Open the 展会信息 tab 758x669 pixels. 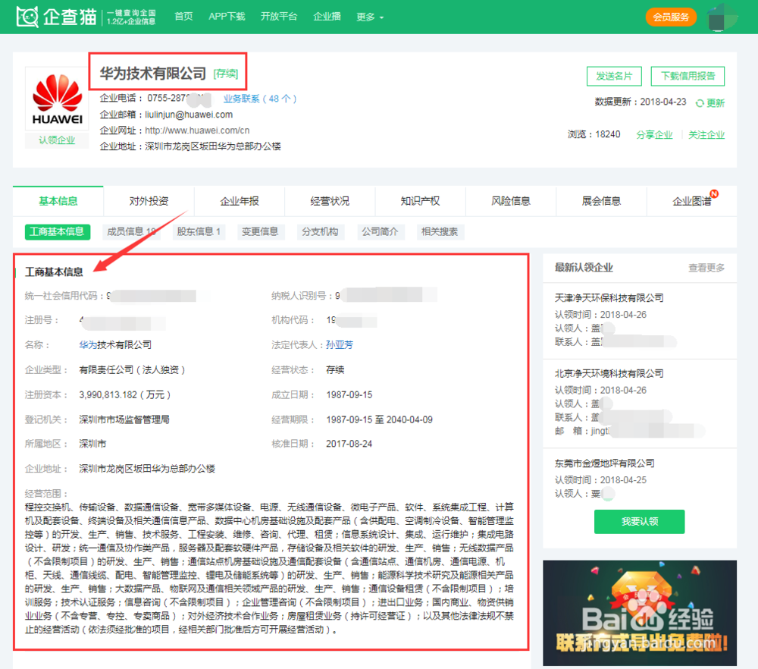coord(601,201)
